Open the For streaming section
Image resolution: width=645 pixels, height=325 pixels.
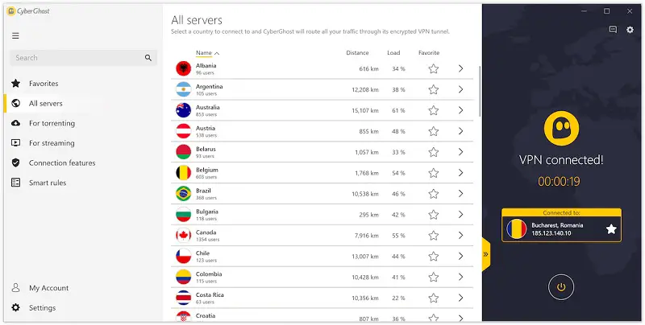(x=52, y=143)
